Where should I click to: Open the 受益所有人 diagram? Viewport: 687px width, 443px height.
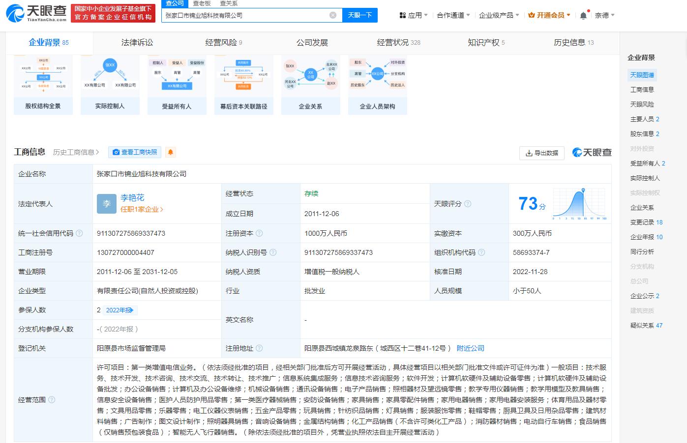click(x=177, y=85)
